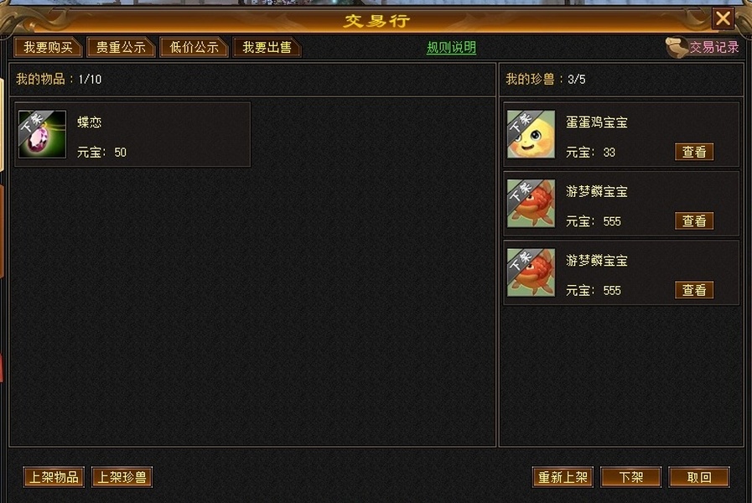
Task: Click the bottom 下架 button
Action: 630,477
